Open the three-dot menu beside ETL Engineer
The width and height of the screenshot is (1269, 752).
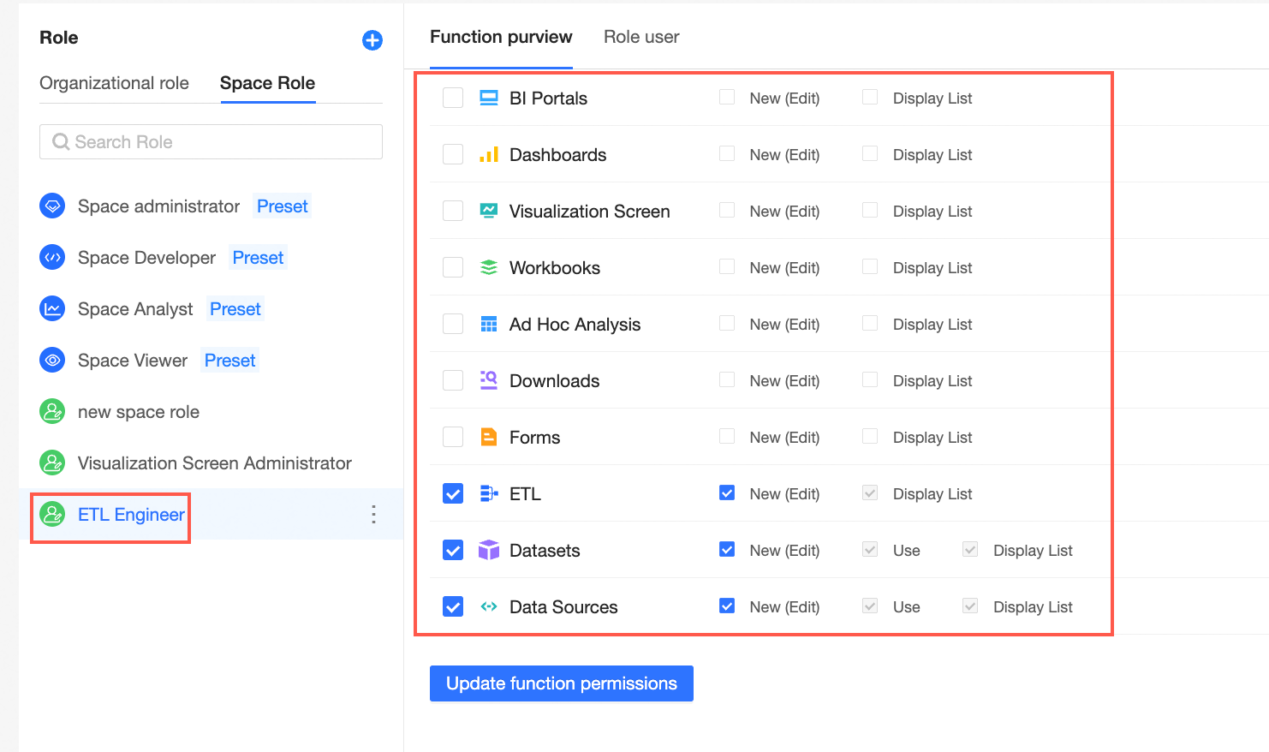click(x=373, y=514)
